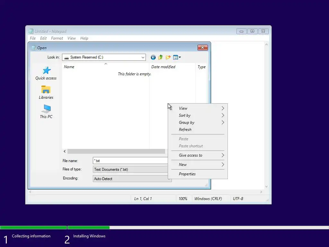Select This PC in the places bar
Screen dimensions: 329x247
pyautogui.click(x=46, y=112)
